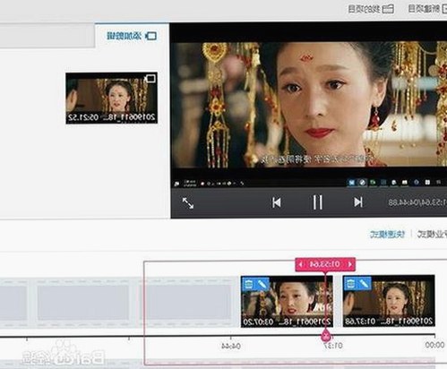The width and height of the screenshot is (447, 369).
Task: Select the media library clip 05:21.52
Action: point(111,98)
